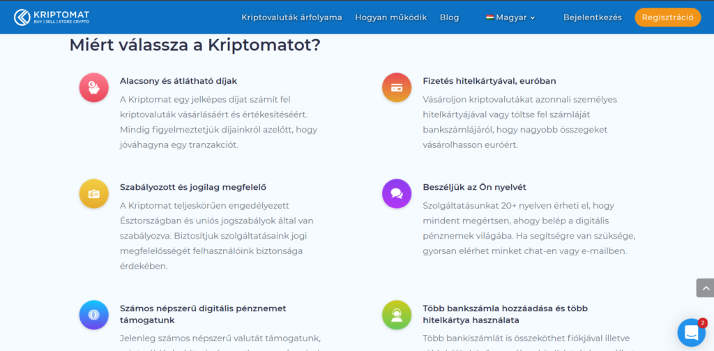Click the yellow regulated license icon
The width and height of the screenshot is (714, 351).
tap(94, 194)
